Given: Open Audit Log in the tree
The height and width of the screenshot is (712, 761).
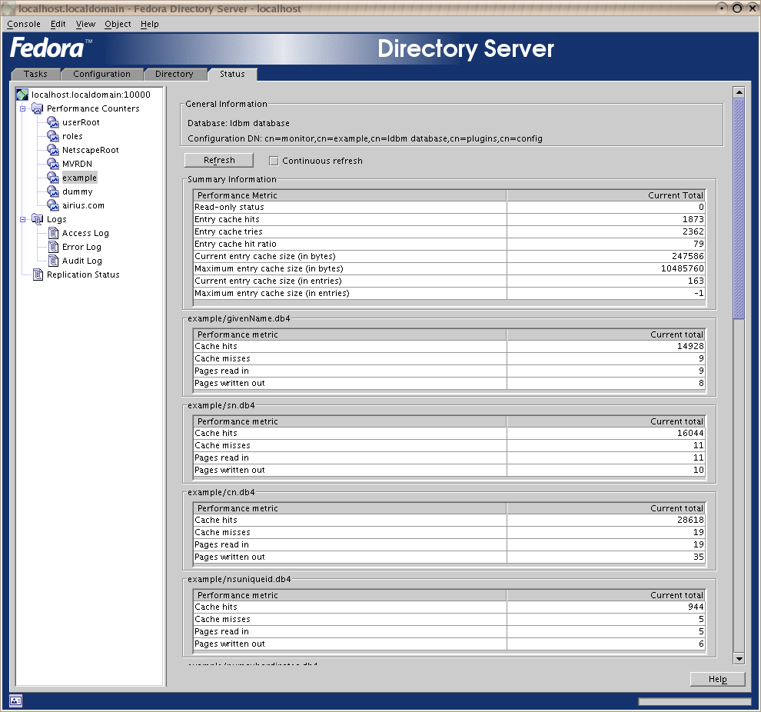Looking at the screenshot, I should pyautogui.click(x=82, y=261).
